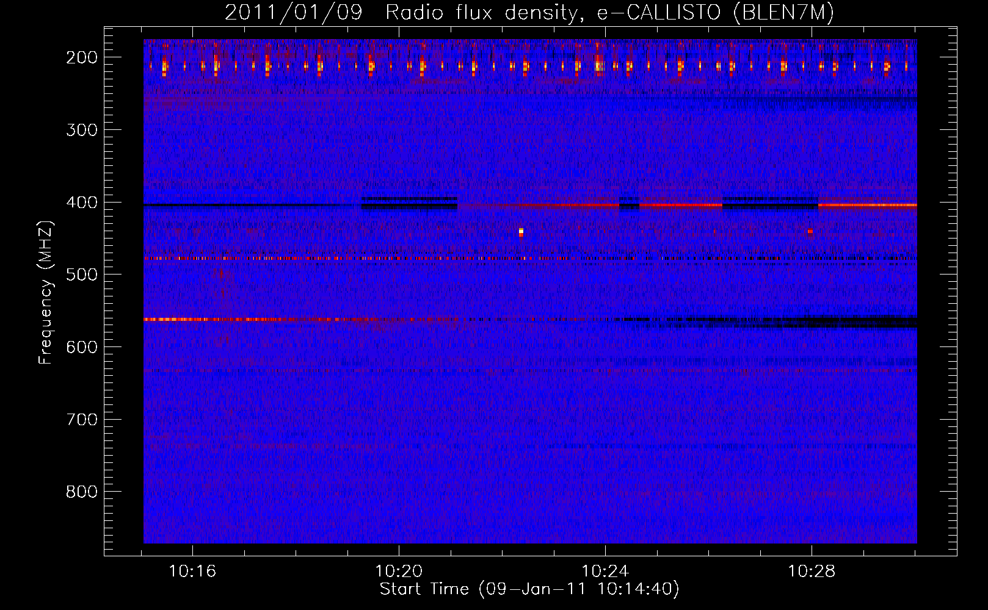The height and width of the screenshot is (610, 988).
Task: Click the 10:24 time tick label
Action: coord(605,572)
